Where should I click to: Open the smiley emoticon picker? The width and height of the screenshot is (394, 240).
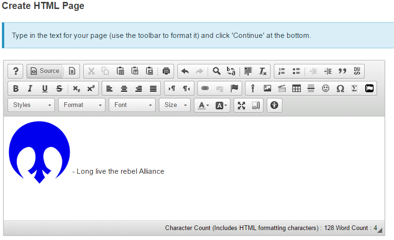(325, 89)
